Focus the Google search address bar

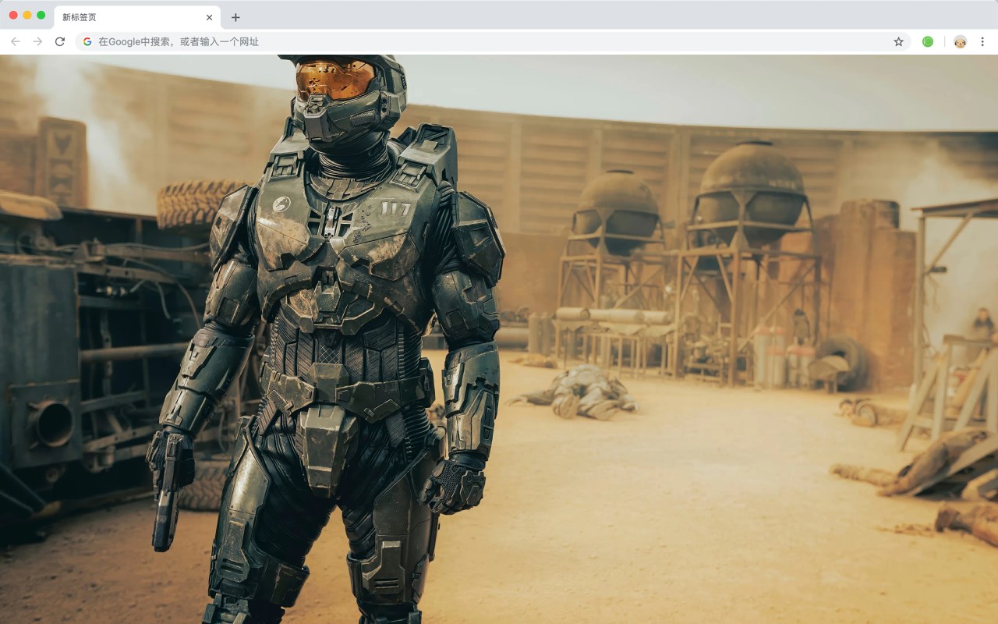[493, 41]
